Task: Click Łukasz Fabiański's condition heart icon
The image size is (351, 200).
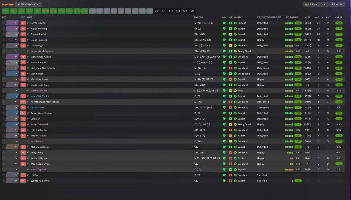Action: click(x=224, y=181)
